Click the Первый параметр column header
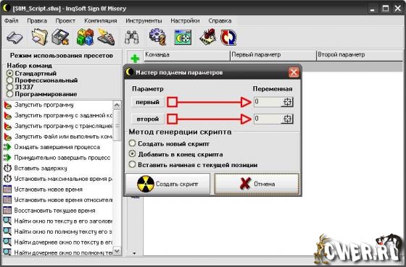 pyautogui.click(x=273, y=55)
